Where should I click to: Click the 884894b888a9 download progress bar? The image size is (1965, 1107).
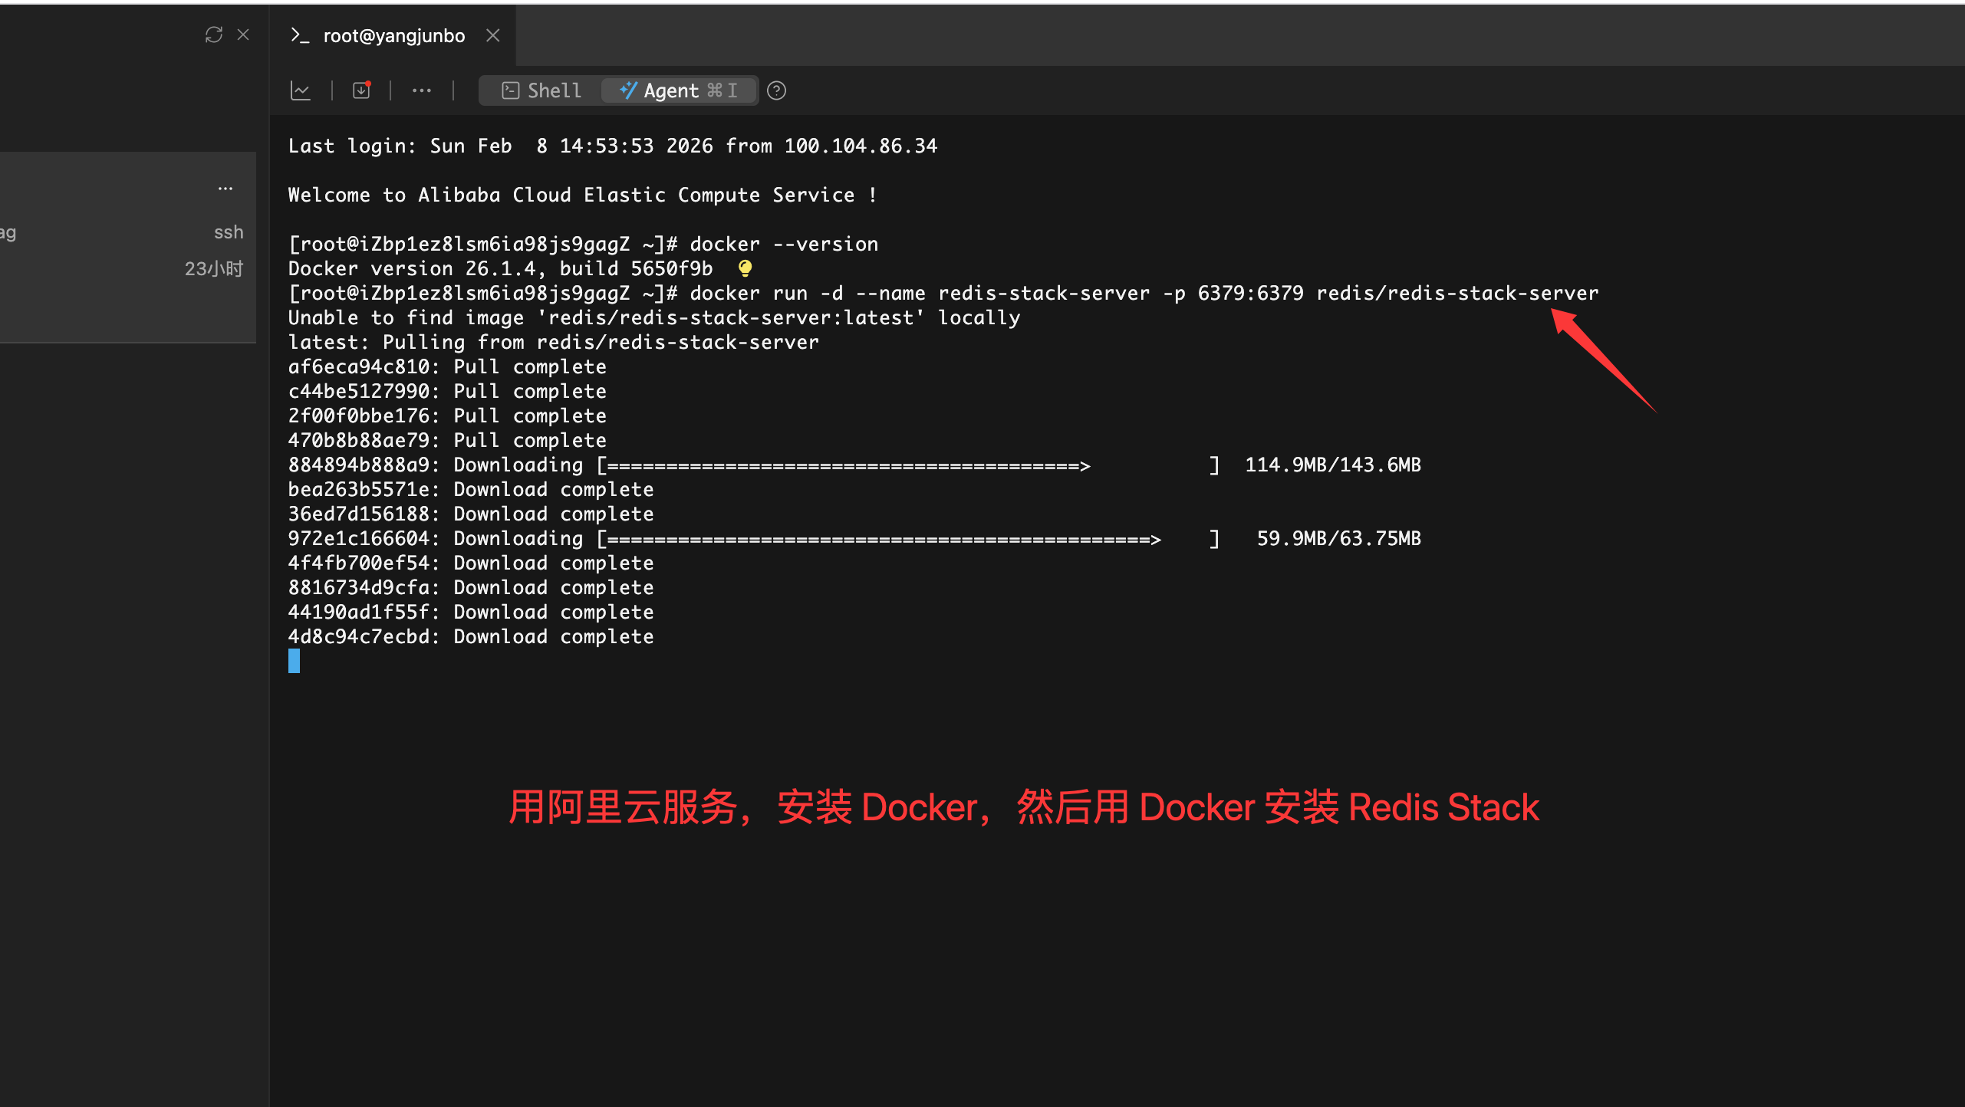click(x=907, y=465)
